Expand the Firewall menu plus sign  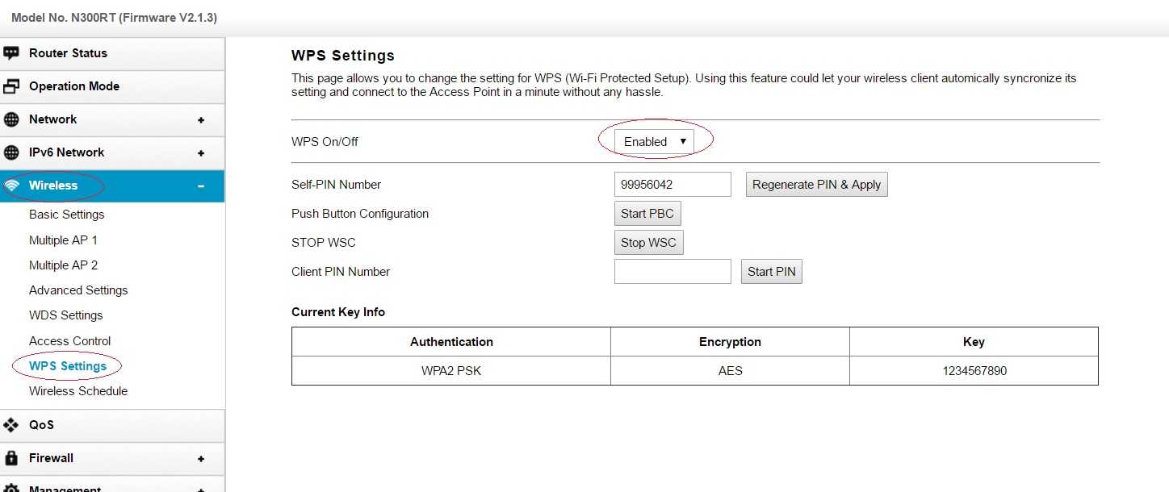[201, 458]
